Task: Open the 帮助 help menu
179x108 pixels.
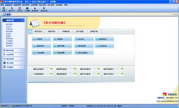Action: point(66,5)
